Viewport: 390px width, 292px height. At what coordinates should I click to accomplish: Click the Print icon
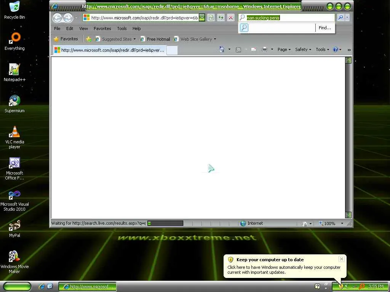(265, 49)
